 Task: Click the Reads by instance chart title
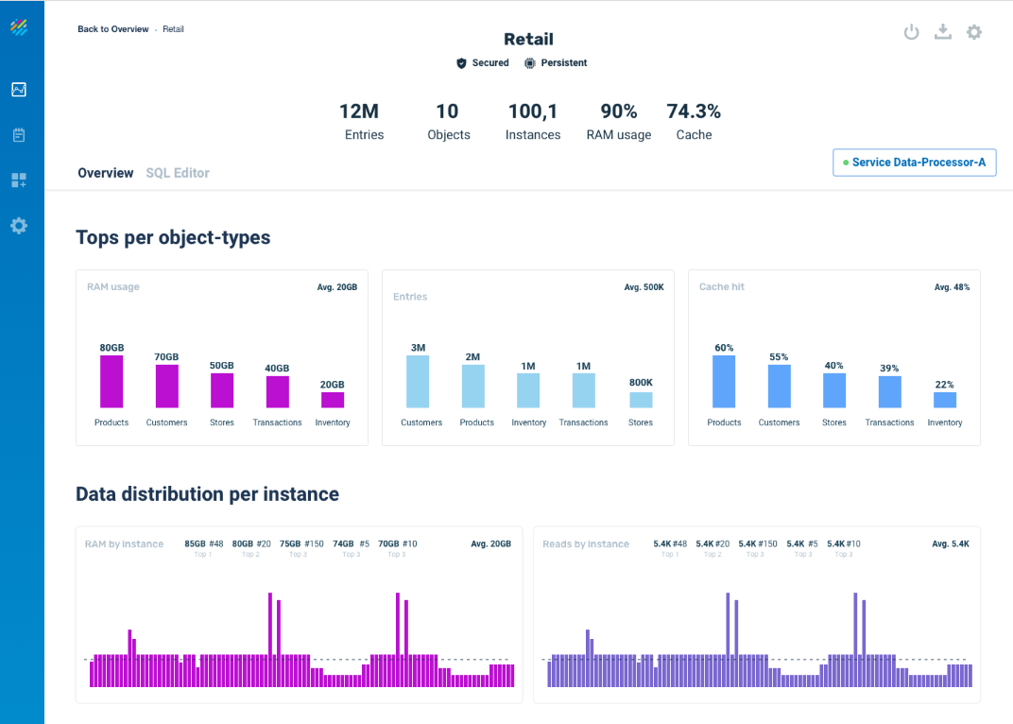point(586,544)
